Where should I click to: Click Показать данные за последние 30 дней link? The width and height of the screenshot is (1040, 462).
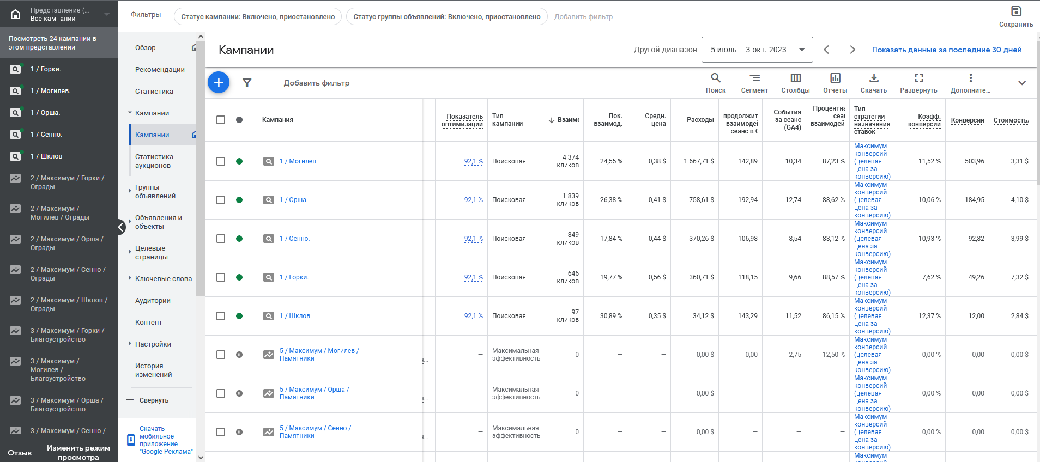click(947, 50)
